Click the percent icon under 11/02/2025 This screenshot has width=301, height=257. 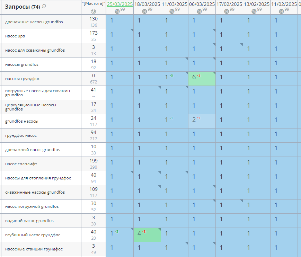281,11
